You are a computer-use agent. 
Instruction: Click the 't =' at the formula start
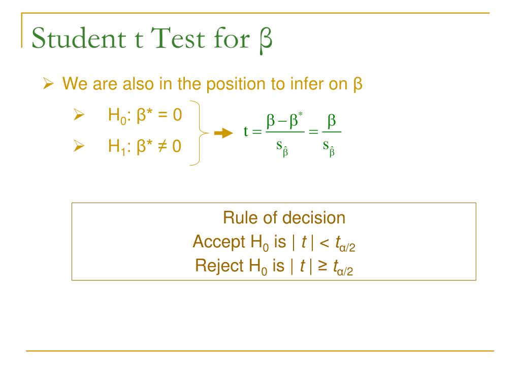tap(253, 132)
